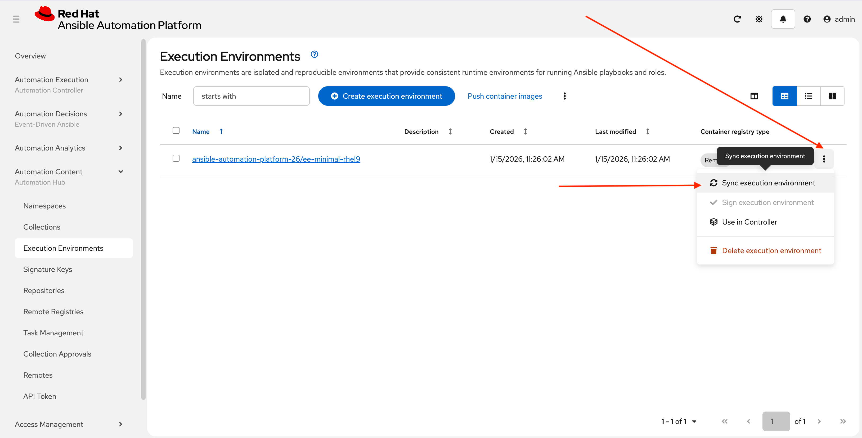This screenshot has height=438, width=862.
Task: Open the hamburger navigation menu
Action: [16, 19]
